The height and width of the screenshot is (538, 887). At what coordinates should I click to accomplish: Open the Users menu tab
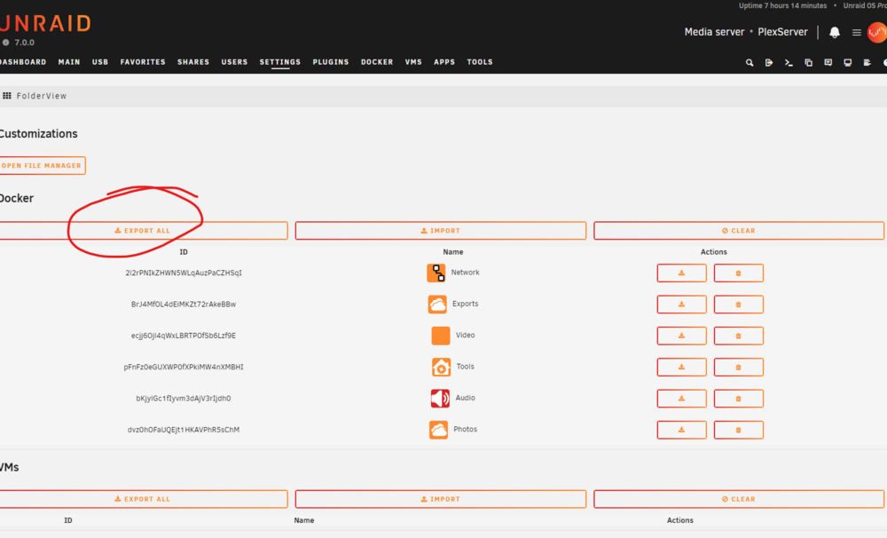point(234,62)
